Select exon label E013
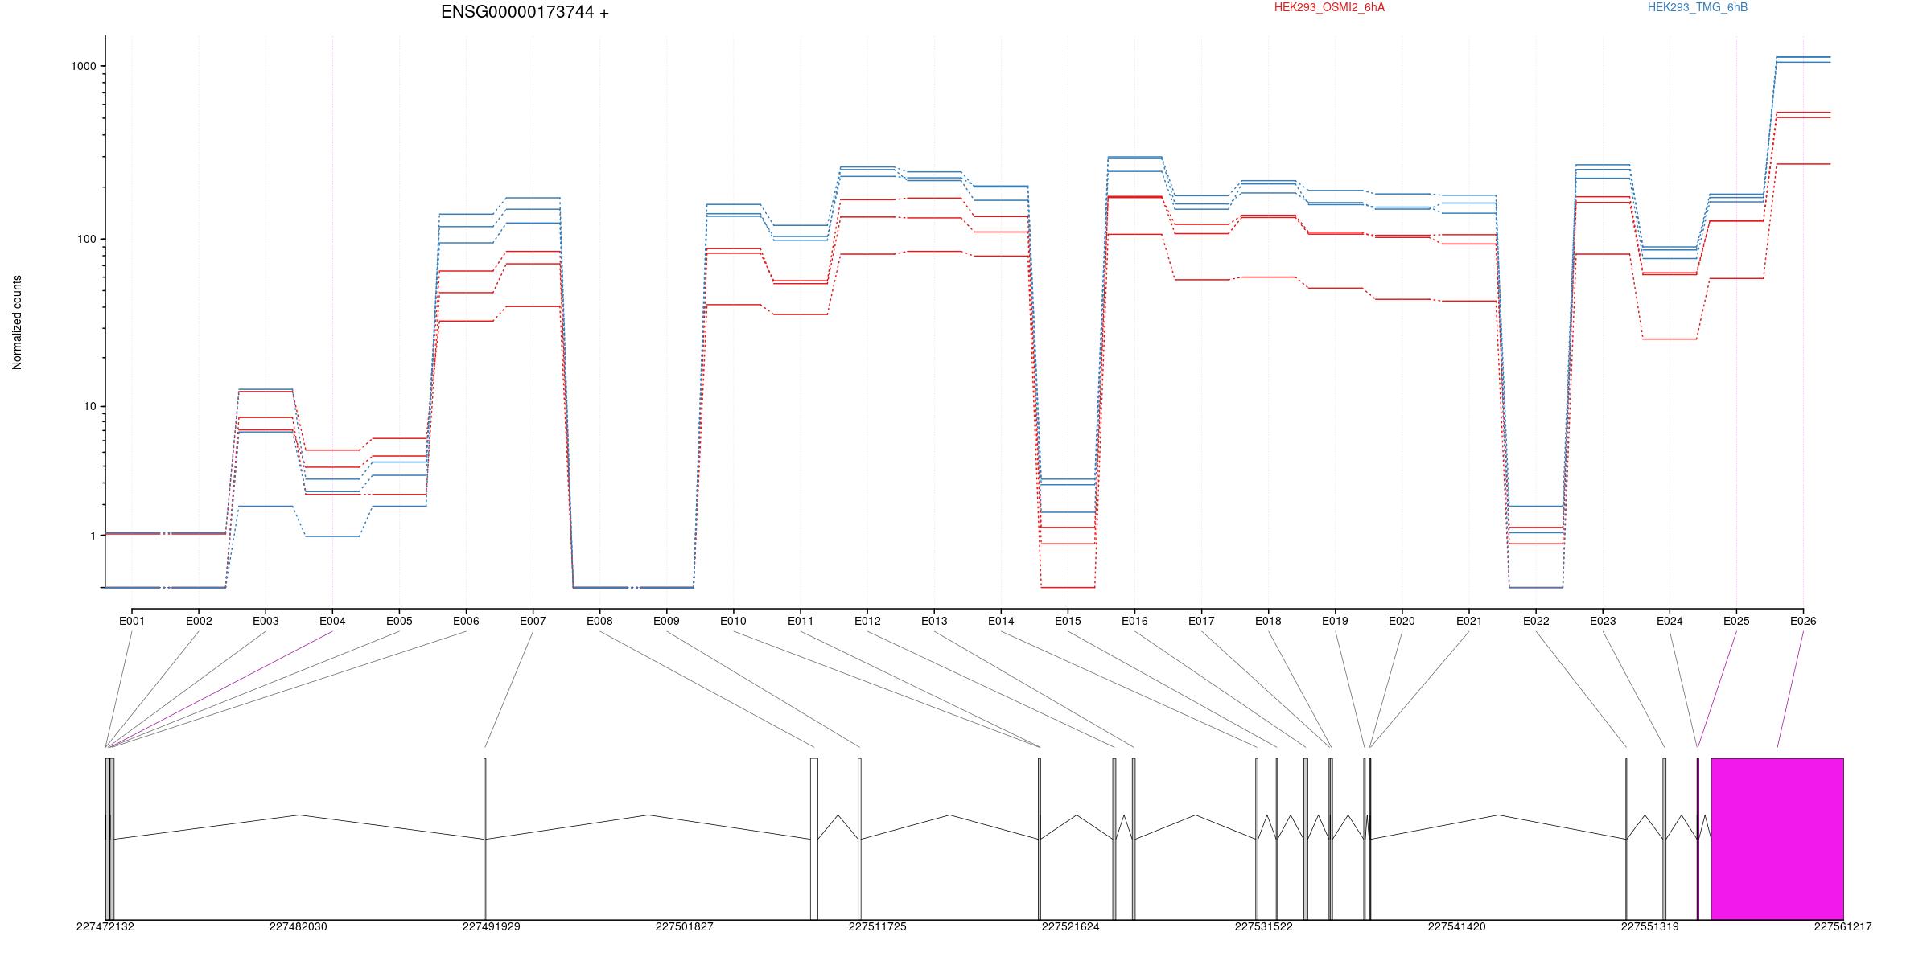Viewport: 1931px width, 965px height. pos(934,621)
